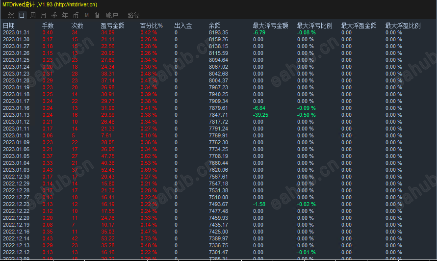Image resolution: width=437 pixels, height=261 pixels.
Task: Select the date cell 2023.01.03
Action: [x=16, y=170]
